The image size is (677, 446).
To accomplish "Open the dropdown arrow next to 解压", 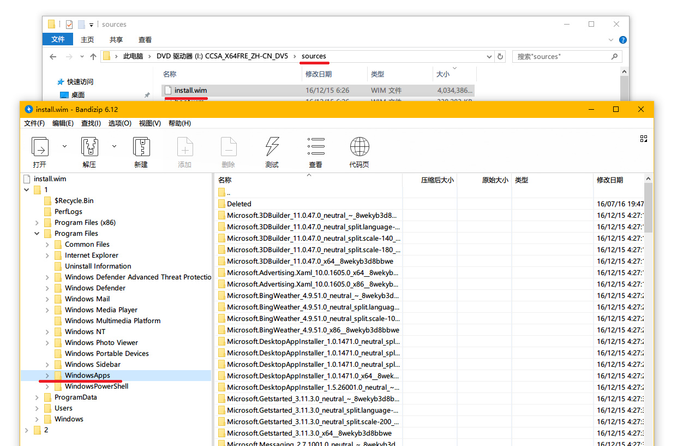I will pos(114,146).
